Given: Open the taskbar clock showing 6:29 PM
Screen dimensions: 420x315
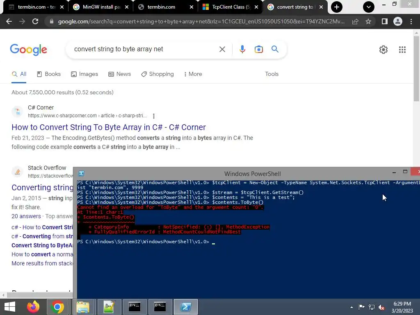Looking at the screenshot, I should pyautogui.click(x=402, y=307).
